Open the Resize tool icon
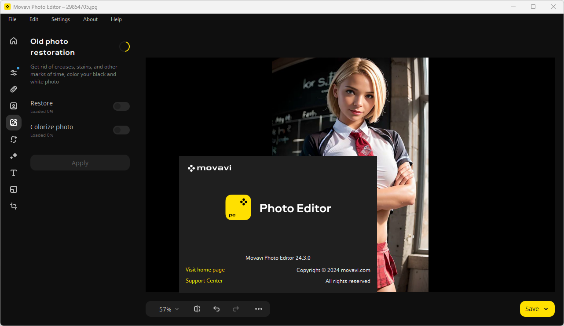Screen dimensions: 564x326 14,189
